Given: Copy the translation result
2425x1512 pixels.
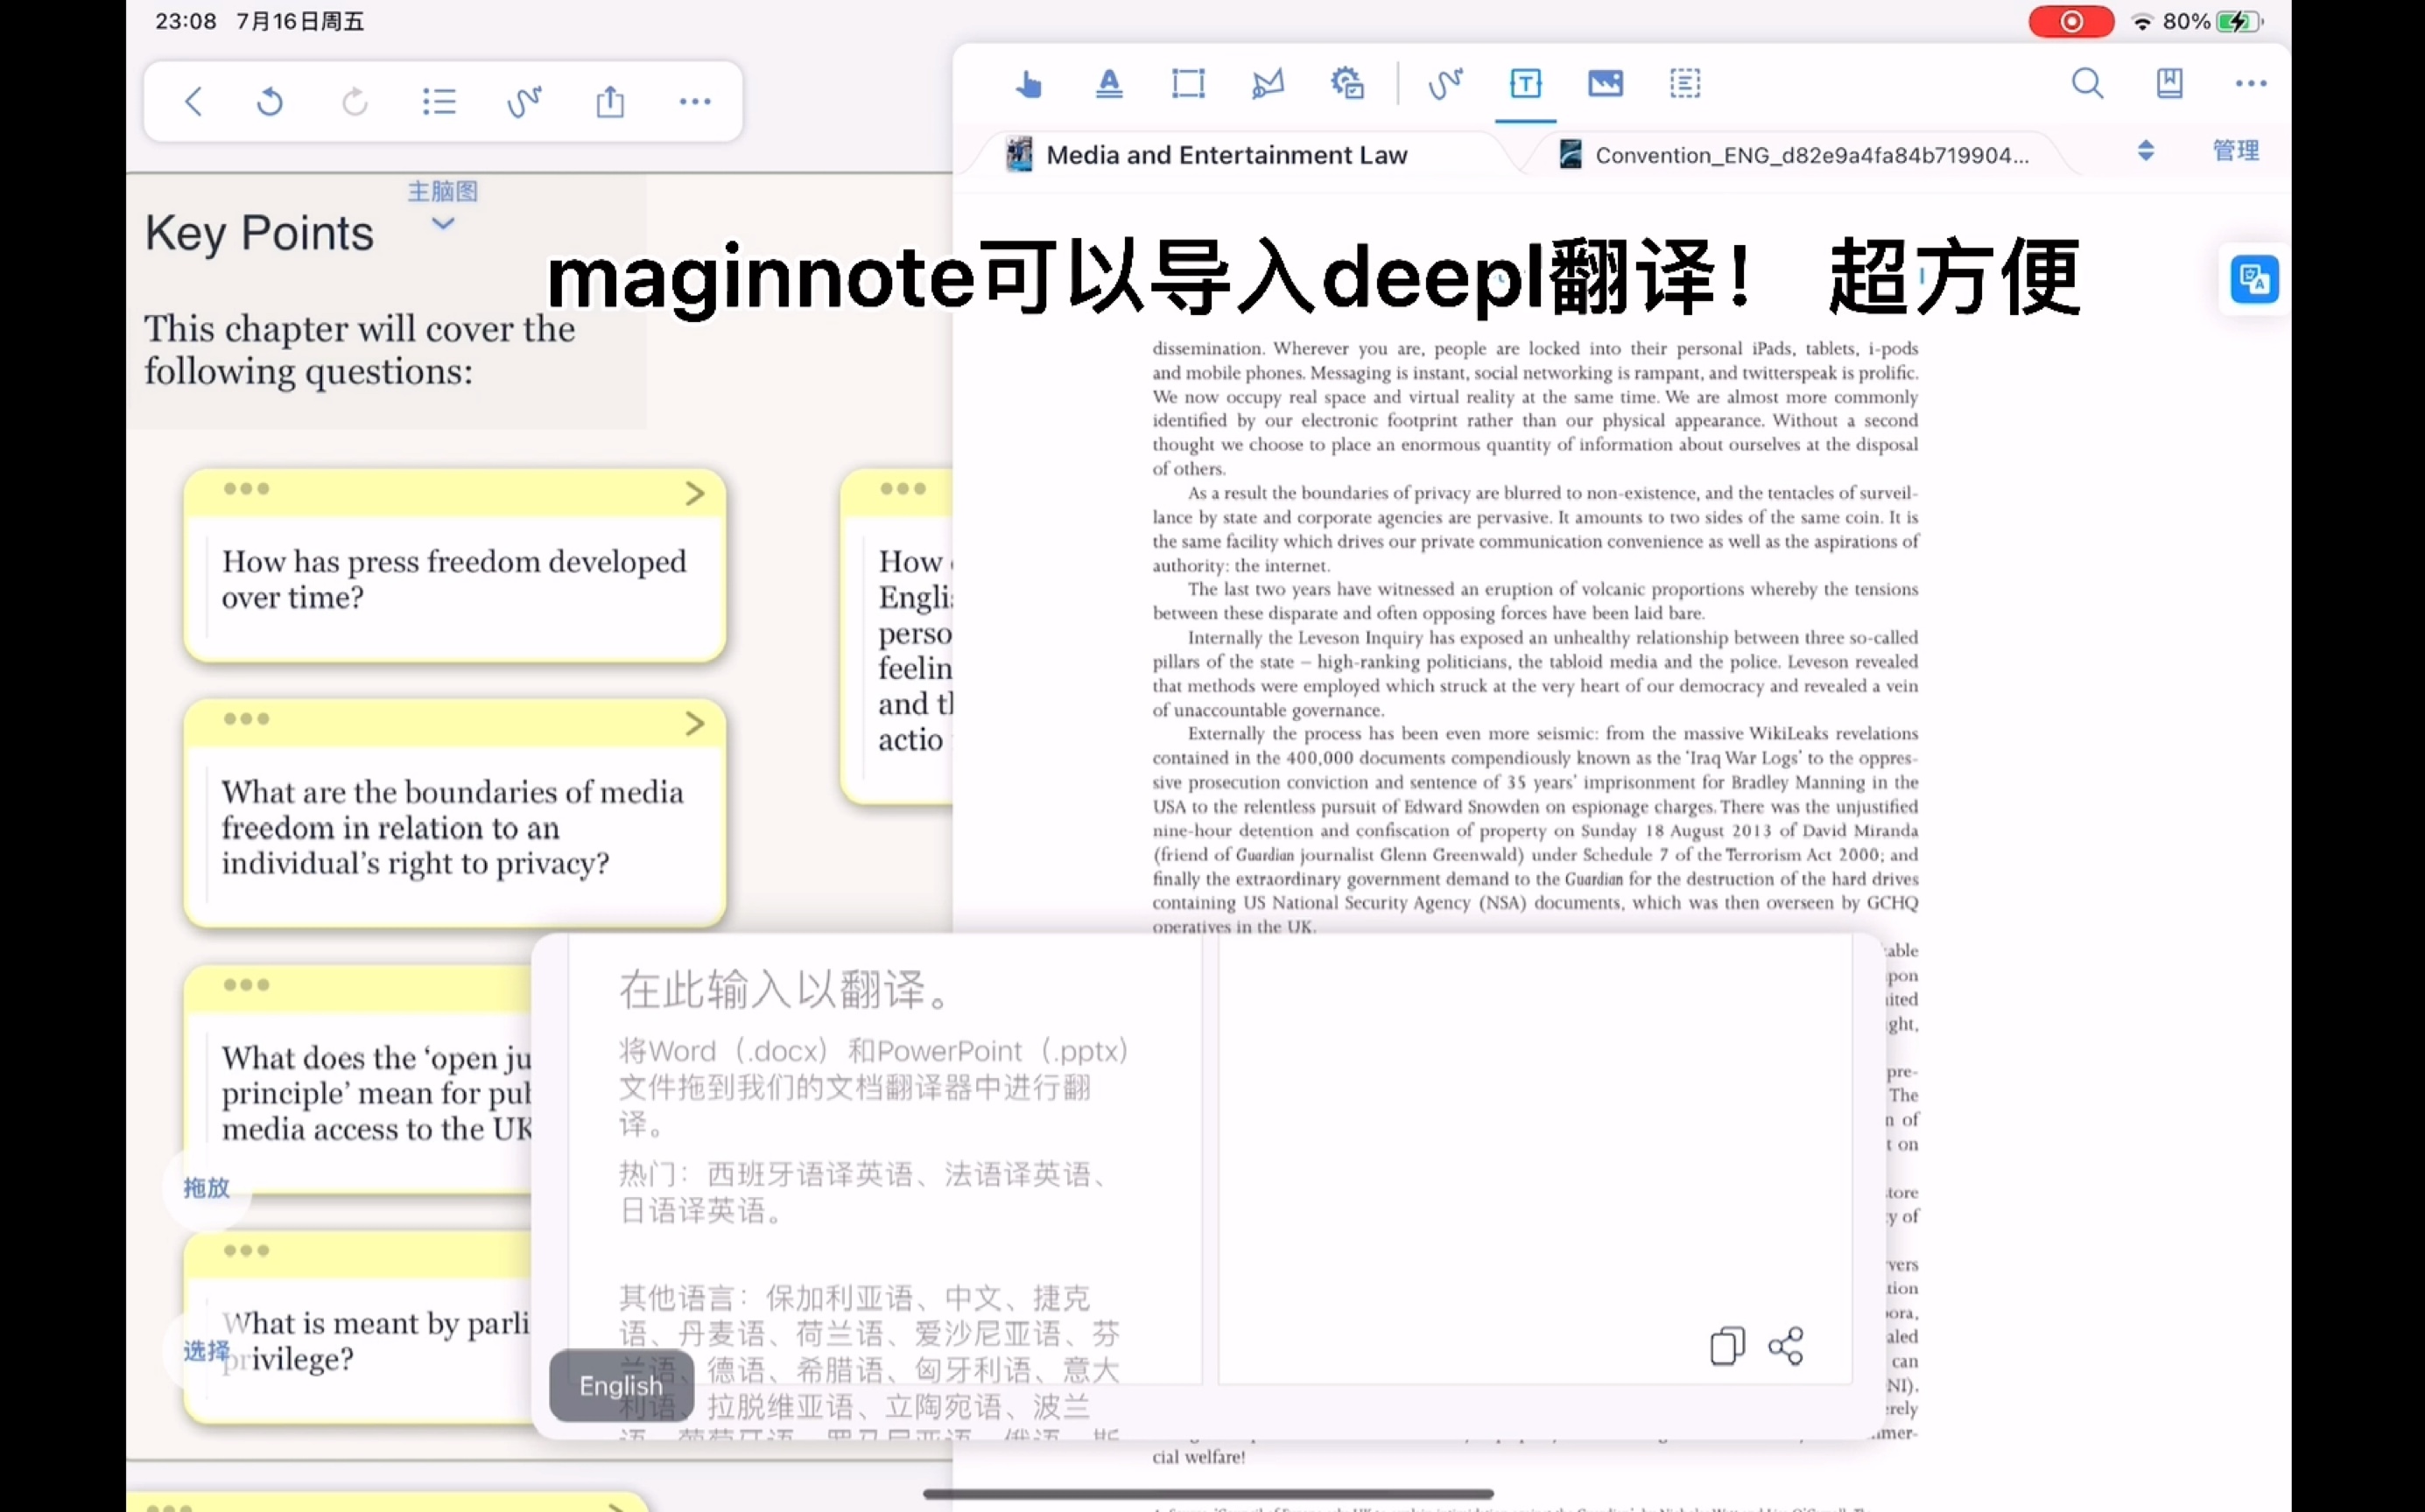Looking at the screenshot, I should point(1726,1346).
